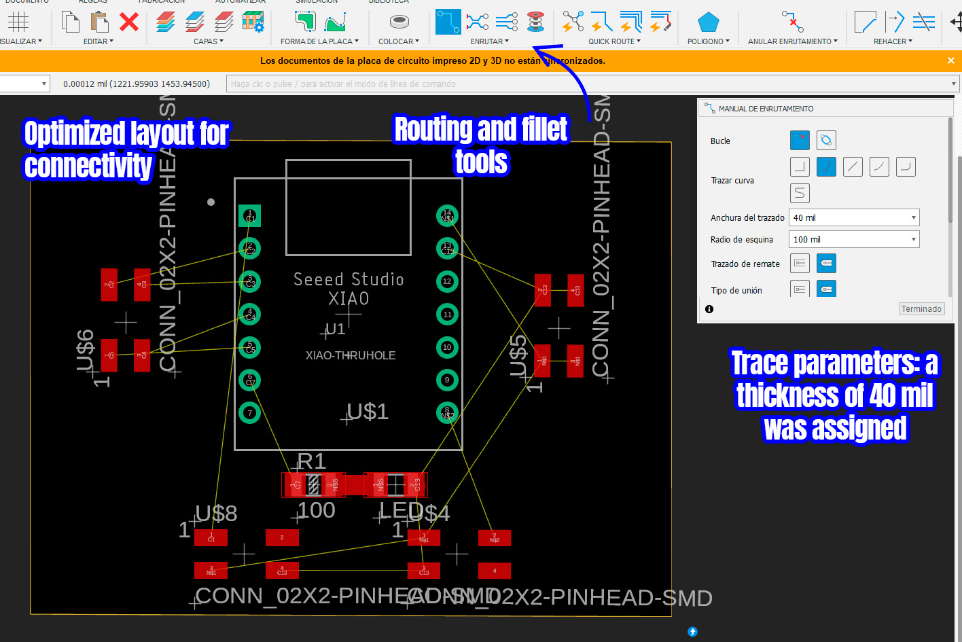Select the straight diagonal trace bend style
Viewport: 962px width, 642px height.
(853, 166)
